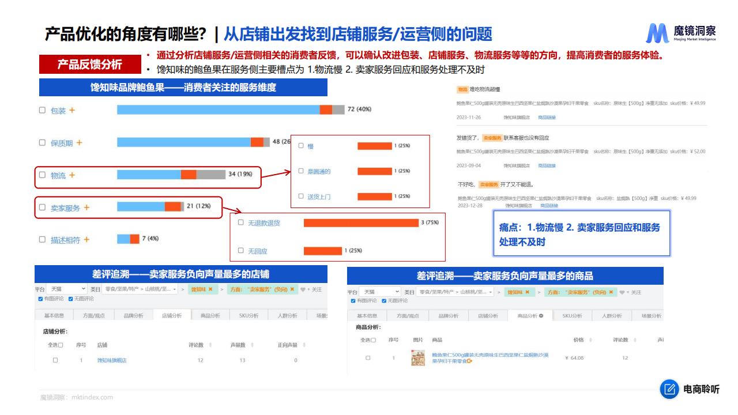Click the external-link icon after product name
The height and width of the screenshot is (415, 738).
469,361
